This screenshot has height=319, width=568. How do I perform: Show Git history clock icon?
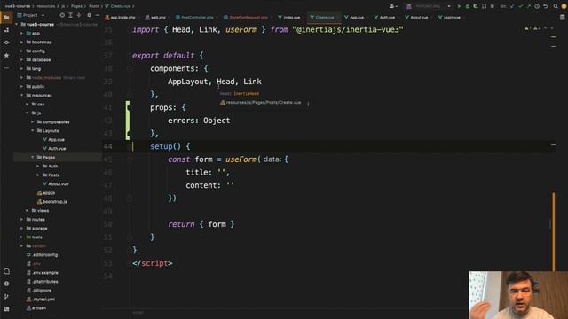click(x=537, y=6)
